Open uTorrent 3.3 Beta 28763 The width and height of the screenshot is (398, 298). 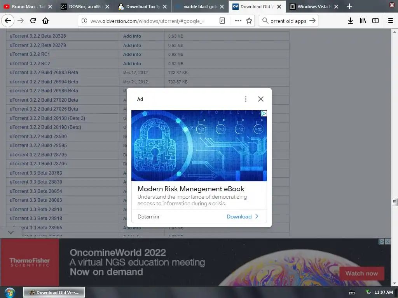point(36,173)
